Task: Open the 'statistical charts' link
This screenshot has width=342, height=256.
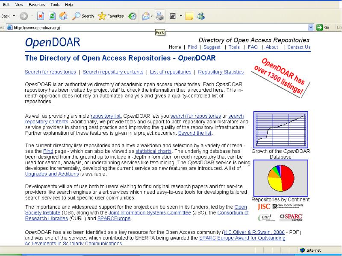Action: 153,151
